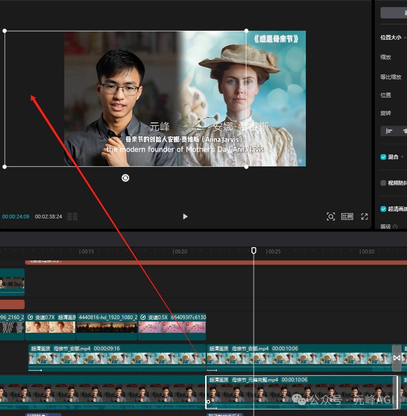Click the align-left icon in properties panel

tap(389, 131)
